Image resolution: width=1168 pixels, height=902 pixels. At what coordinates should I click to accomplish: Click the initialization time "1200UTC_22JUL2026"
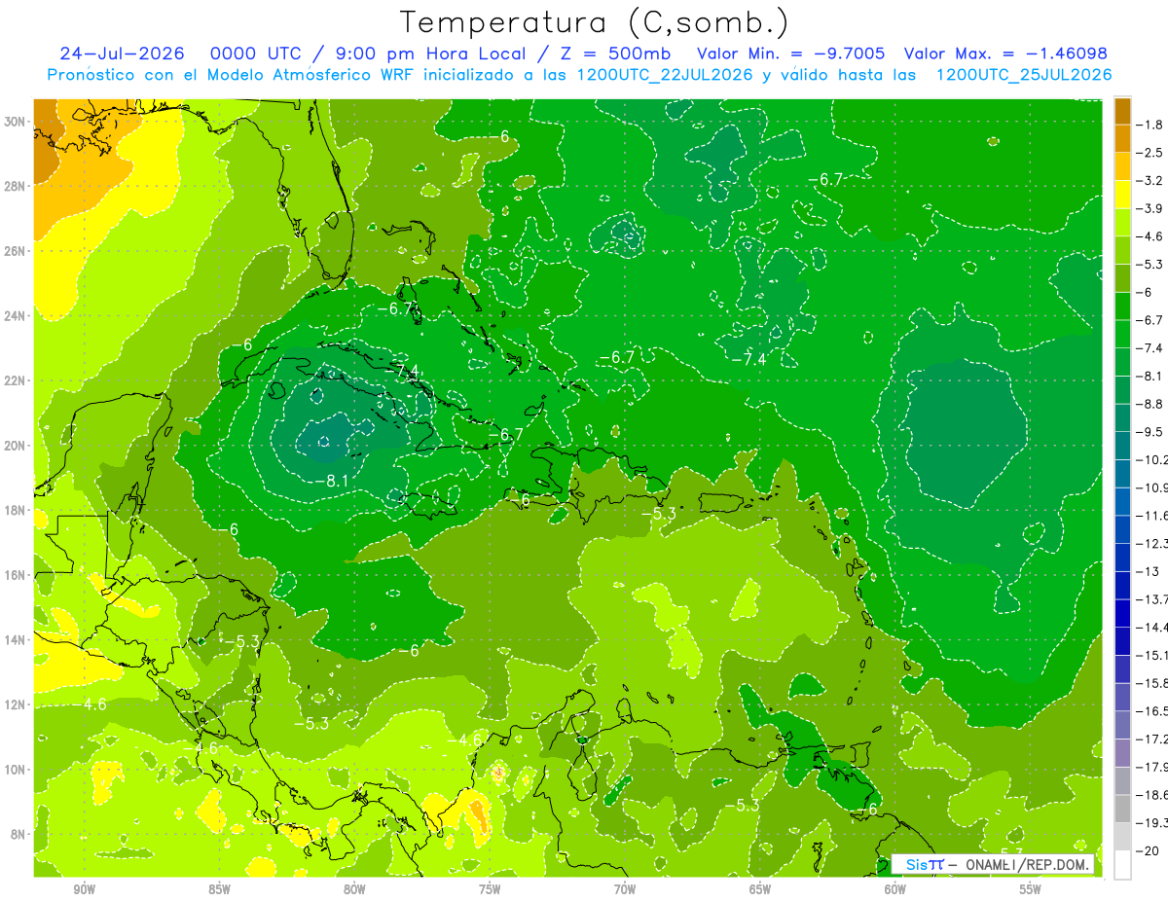(x=665, y=74)
